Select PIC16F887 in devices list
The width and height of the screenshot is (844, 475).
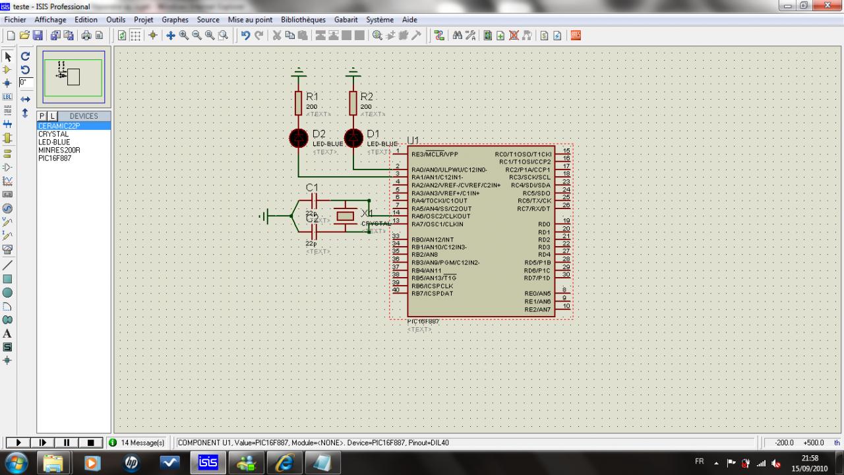[74, 158]
